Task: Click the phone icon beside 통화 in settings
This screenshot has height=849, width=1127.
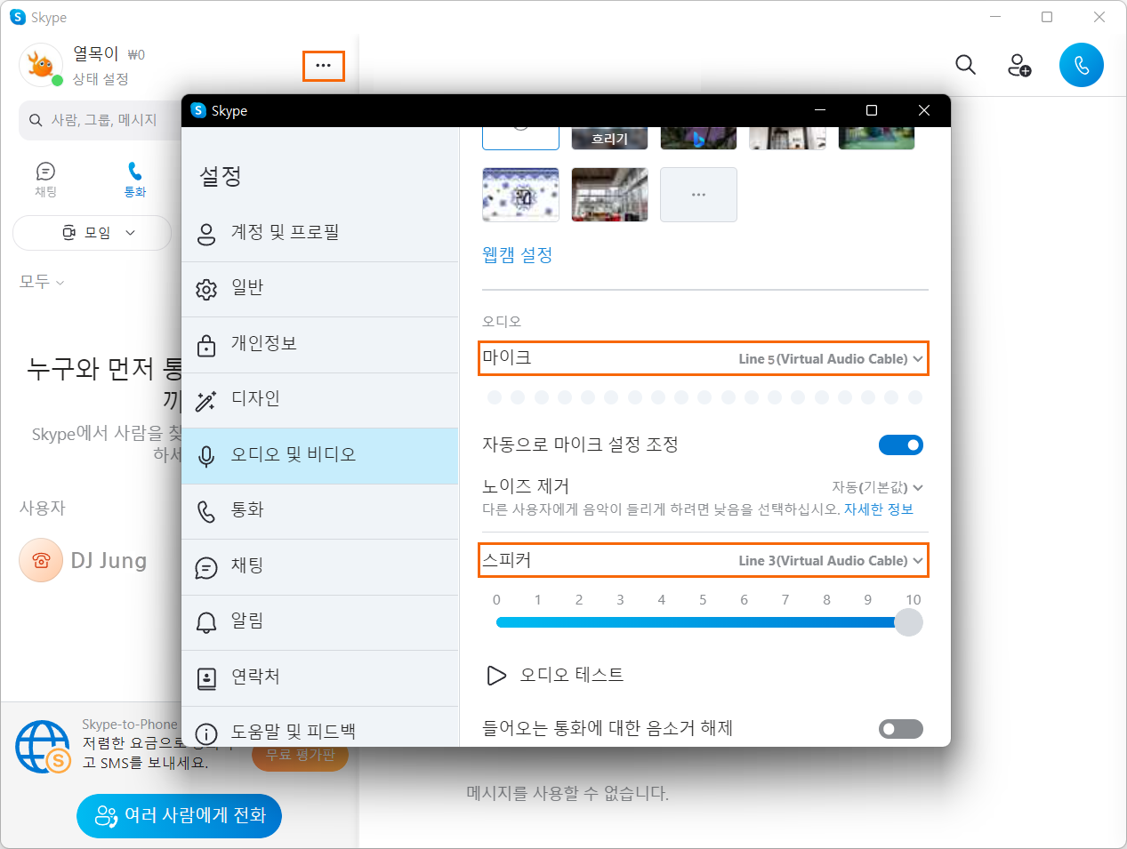Action: pos(206,512)
